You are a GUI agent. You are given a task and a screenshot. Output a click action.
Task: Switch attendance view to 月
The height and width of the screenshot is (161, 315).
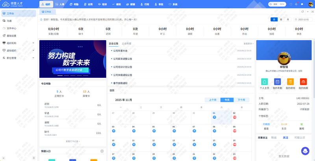click(288, 19)
